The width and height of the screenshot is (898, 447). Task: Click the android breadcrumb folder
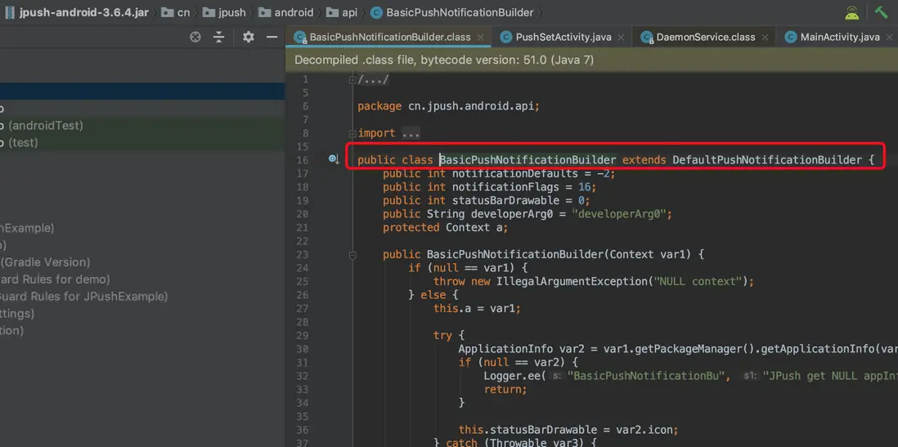[294, 12]
